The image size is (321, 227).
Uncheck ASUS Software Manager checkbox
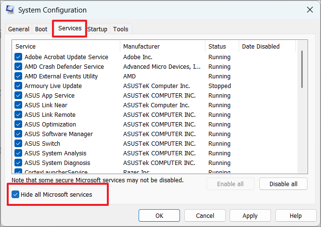18,134
